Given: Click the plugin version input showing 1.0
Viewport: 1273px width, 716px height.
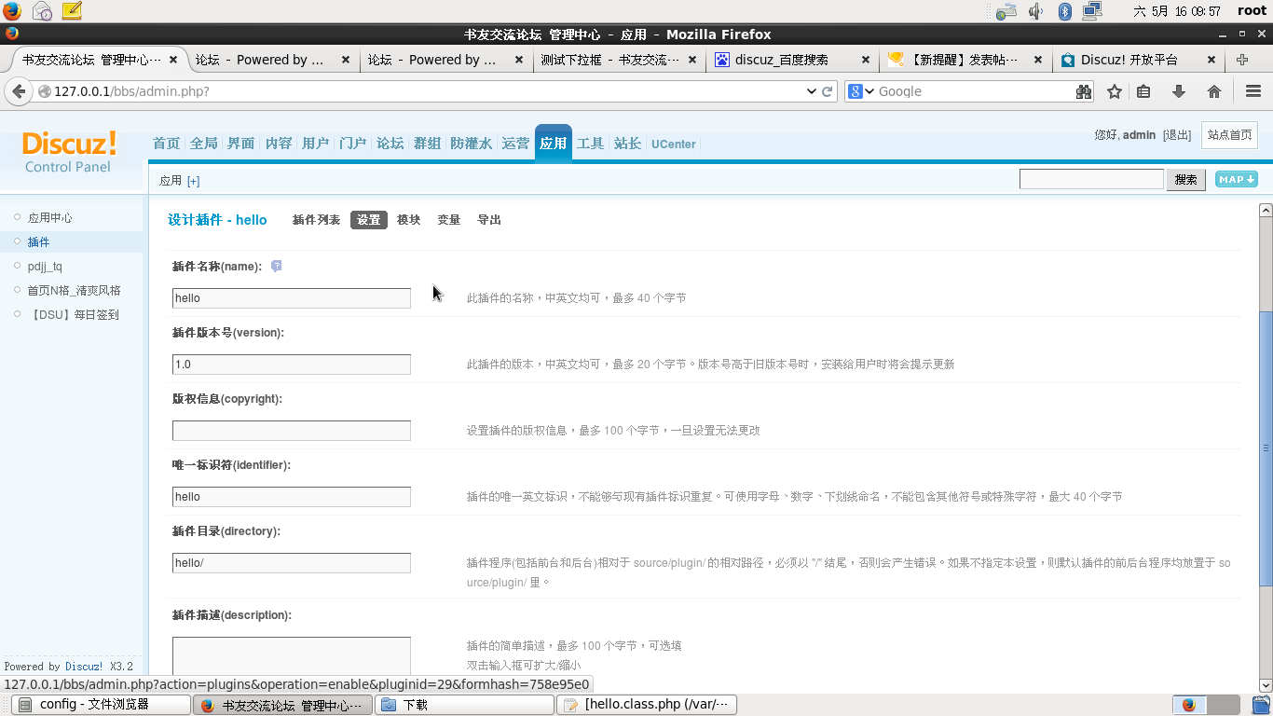Looking at the screenshot, I should 291,365.
